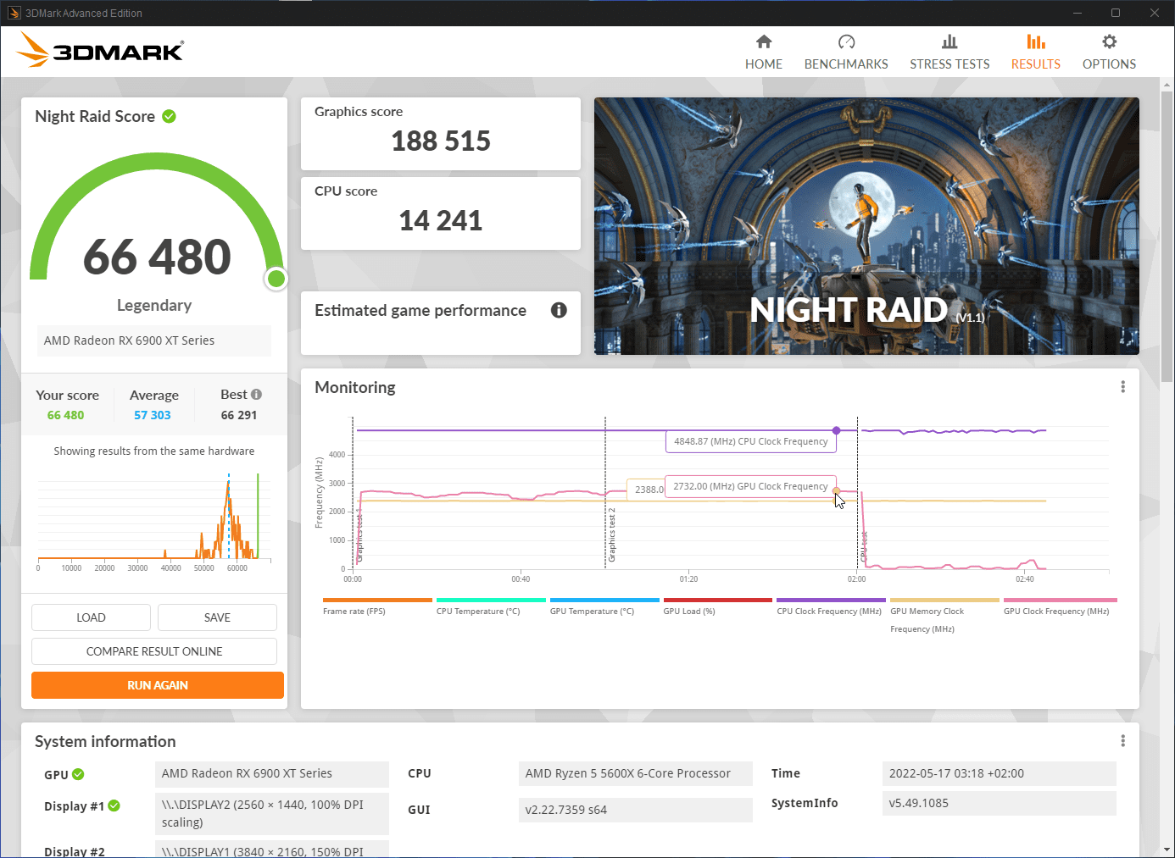Click COMPARE RESULT ONLINE
The width and height of the screenshot is (1175, 858).
tap(154, 651)
